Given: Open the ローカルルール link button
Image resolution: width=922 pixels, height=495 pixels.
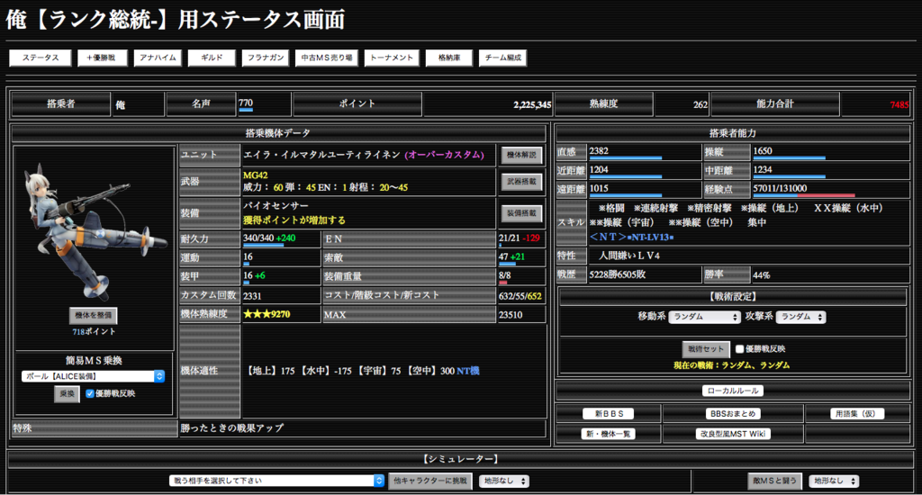Looking at the screenshot, I should point(733,391).
